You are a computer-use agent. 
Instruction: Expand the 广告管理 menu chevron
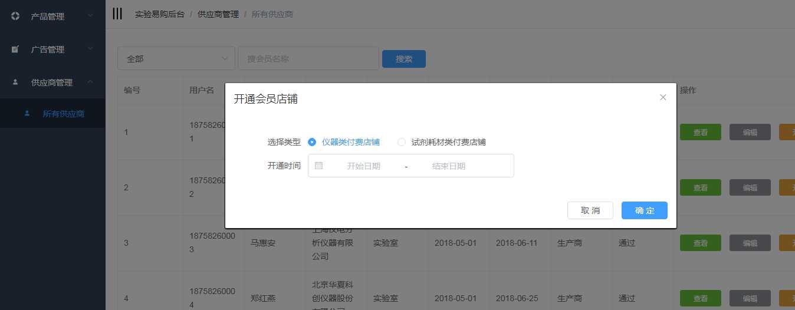point(90,48)
